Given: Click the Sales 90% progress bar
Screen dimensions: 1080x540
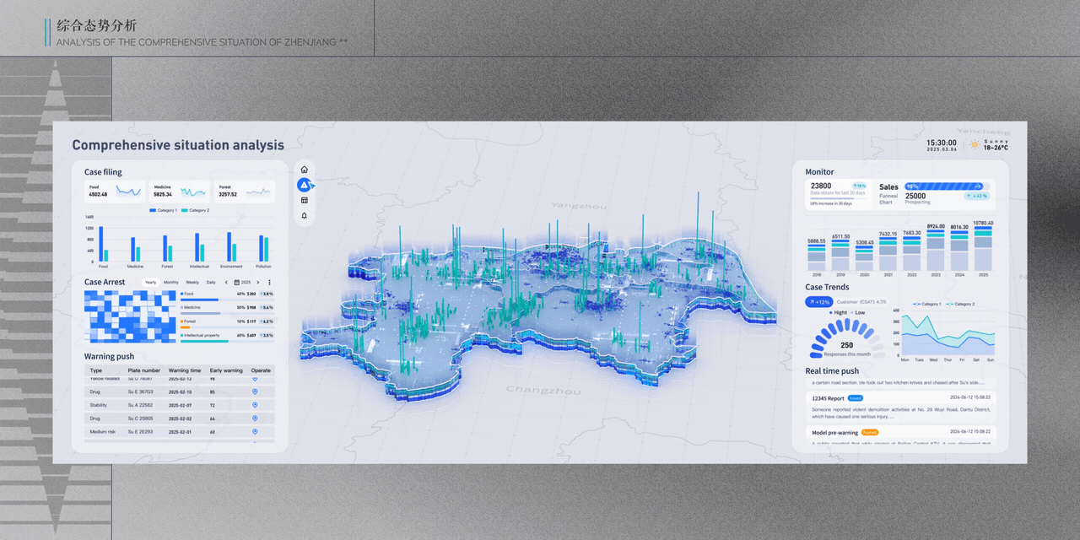Looking at the screenshot, I should pos(947,186).
